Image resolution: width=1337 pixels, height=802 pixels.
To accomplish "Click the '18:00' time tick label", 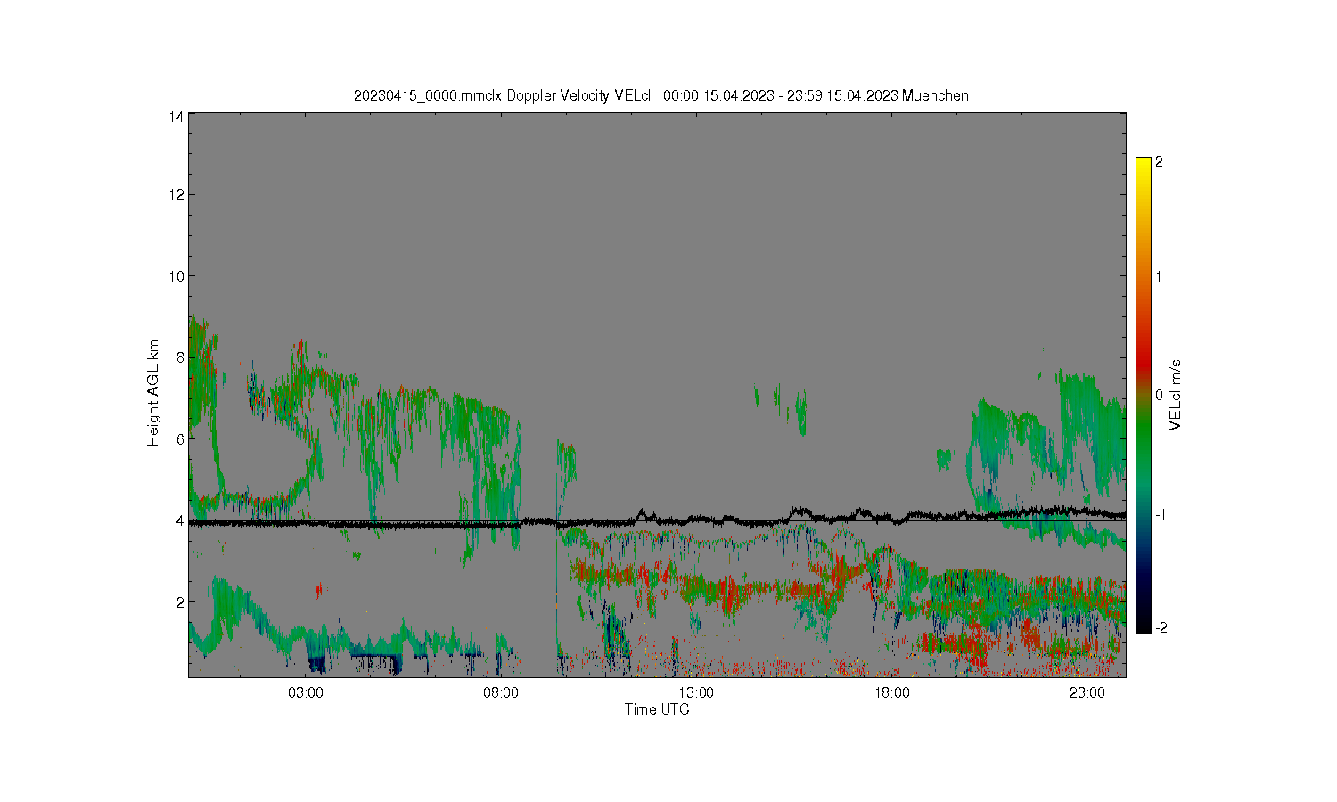I will 892,693.
